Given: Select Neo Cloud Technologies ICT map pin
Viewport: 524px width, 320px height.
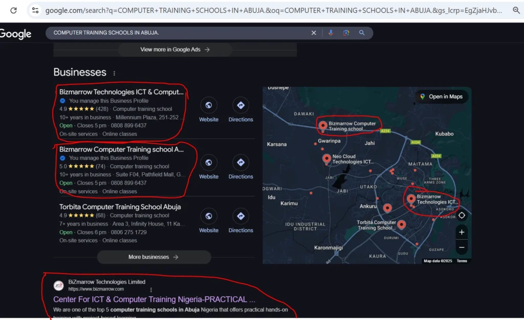Looking at the screenshot, I should click(x=326, y=159).
